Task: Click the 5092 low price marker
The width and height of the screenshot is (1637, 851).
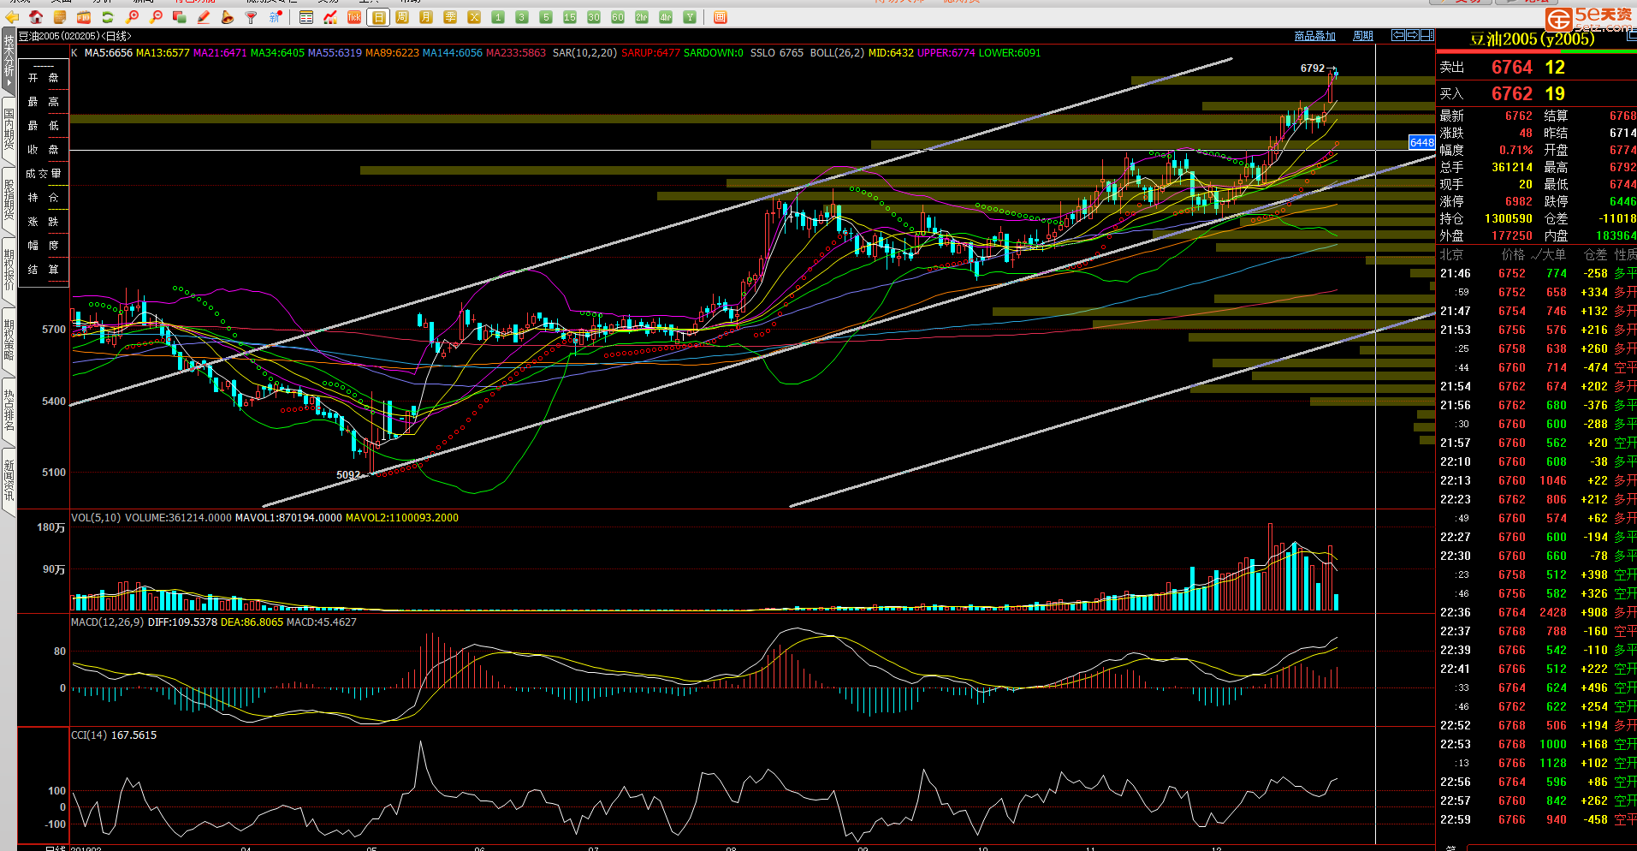Action: [348, 474]
